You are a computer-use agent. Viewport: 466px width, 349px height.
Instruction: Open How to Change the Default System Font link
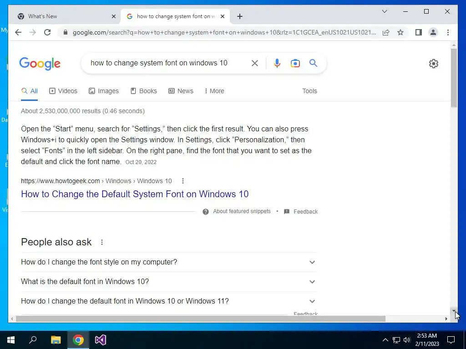point(135,194)
